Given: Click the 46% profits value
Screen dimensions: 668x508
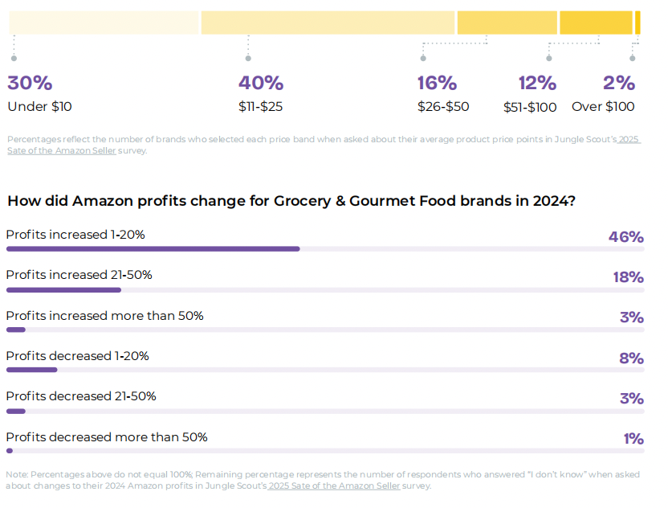Looking at the screenshot, I should pos(626,237).
